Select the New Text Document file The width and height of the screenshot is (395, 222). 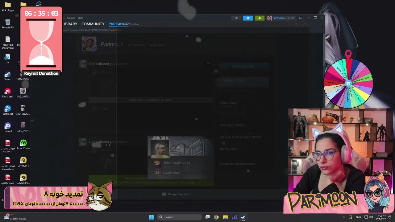8,43
